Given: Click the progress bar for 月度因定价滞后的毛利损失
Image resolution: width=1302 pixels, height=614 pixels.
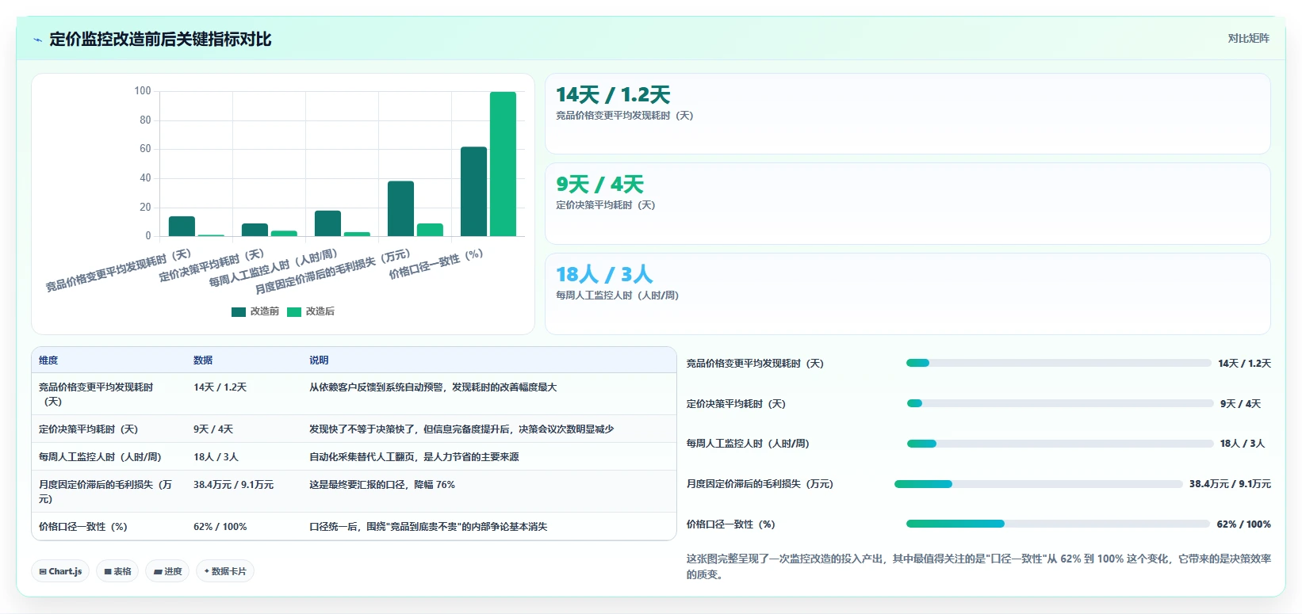Looking at the screenshot, I should pos(1039,484).
